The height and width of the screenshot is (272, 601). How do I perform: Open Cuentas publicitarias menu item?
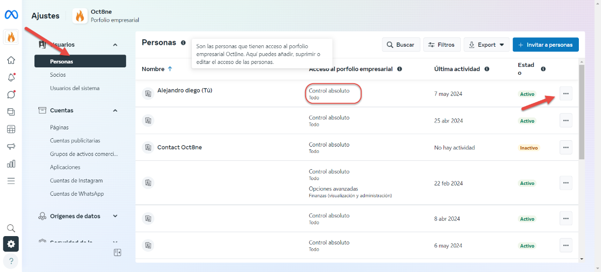[75, 141]
